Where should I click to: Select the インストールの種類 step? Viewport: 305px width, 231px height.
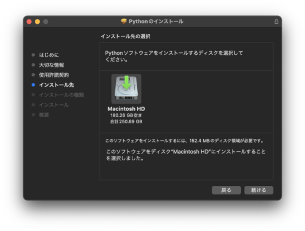pyautogui.click(x=62, y=95)
